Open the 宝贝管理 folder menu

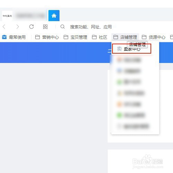tap(75, 37)
